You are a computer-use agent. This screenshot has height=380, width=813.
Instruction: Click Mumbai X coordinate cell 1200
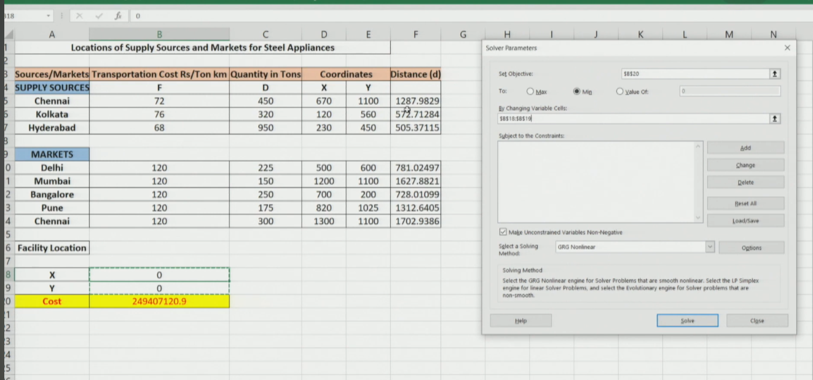tap(324, 181)
